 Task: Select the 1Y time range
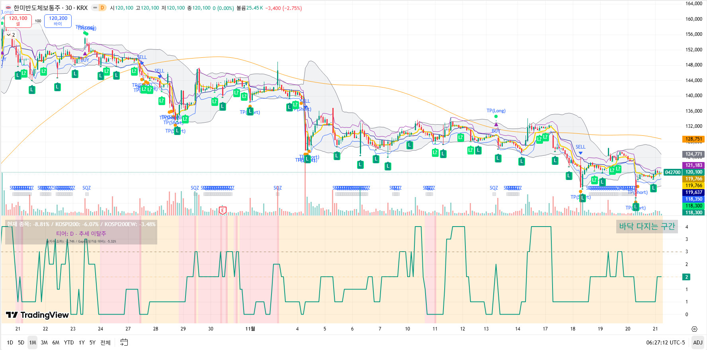tap(82, 342)
